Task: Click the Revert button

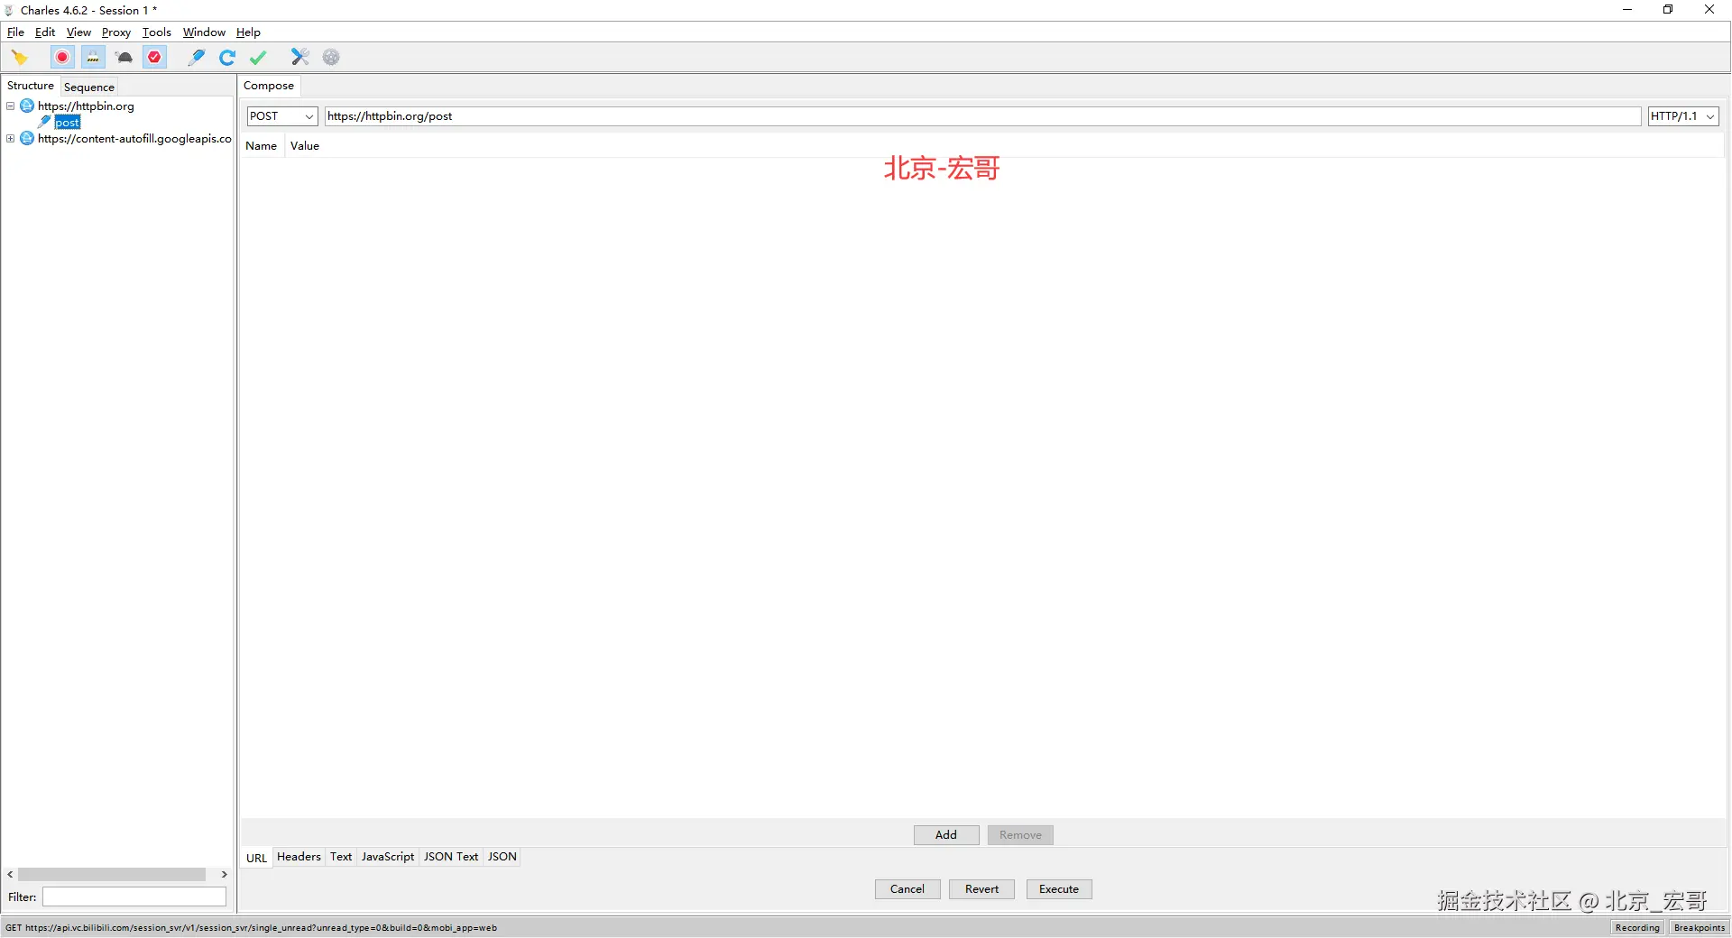Action: click(x=981, y=889)
